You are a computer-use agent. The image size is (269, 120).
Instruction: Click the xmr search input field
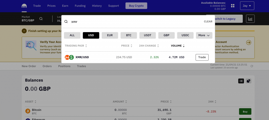coord(136,22)
